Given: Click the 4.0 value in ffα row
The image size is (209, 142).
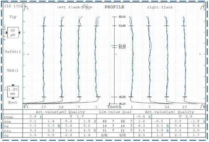Looking at the screenshot, I should pos(87,130).
